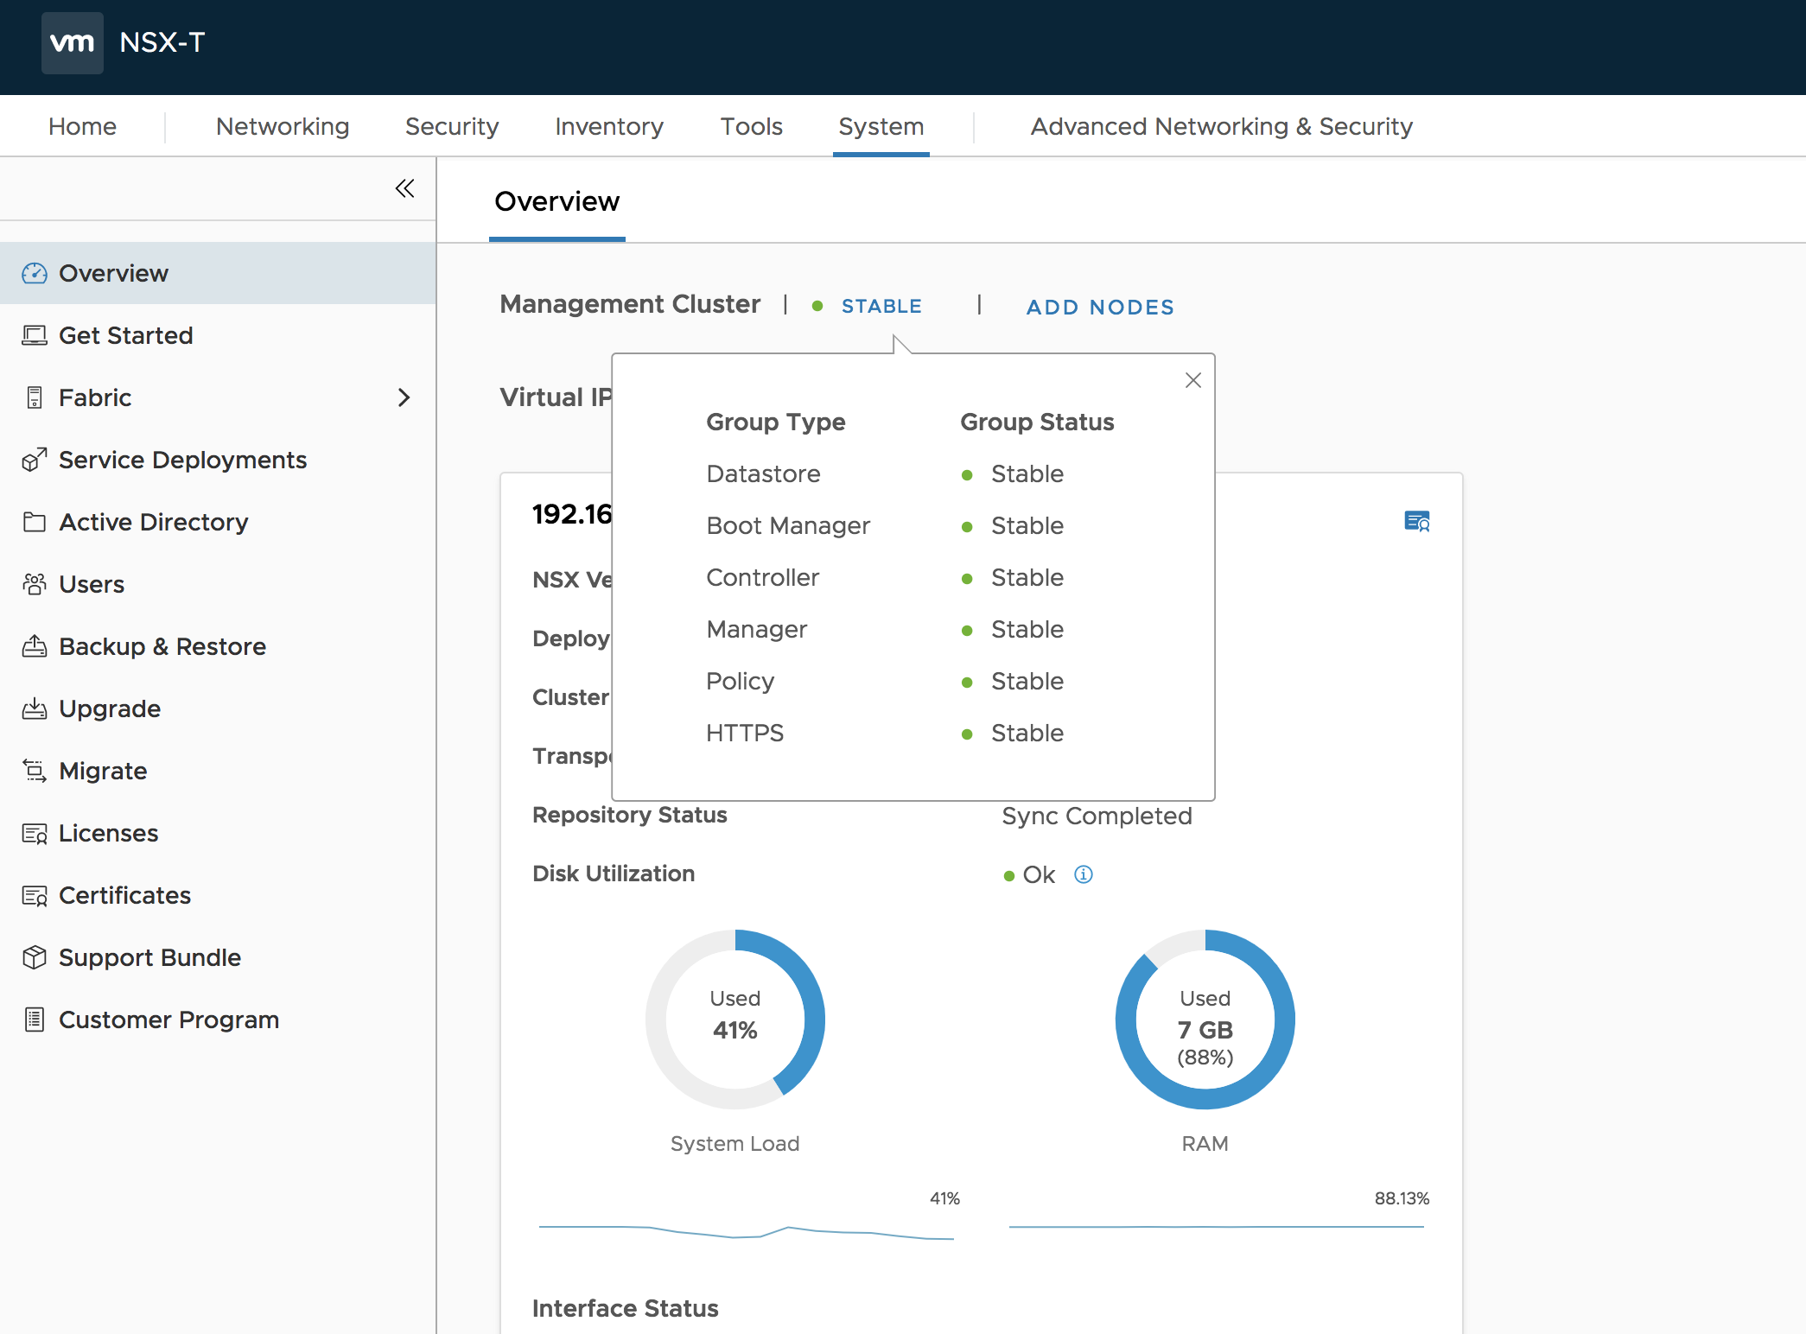Select the Get Started sidebar icon

(35, 335)
